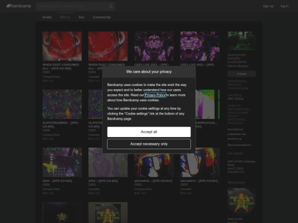The width and height of the screenshot is (298, 223).
Task: Open WHEN DUST CONSUMES ALL Cassette cover
Action: [108, 46]
